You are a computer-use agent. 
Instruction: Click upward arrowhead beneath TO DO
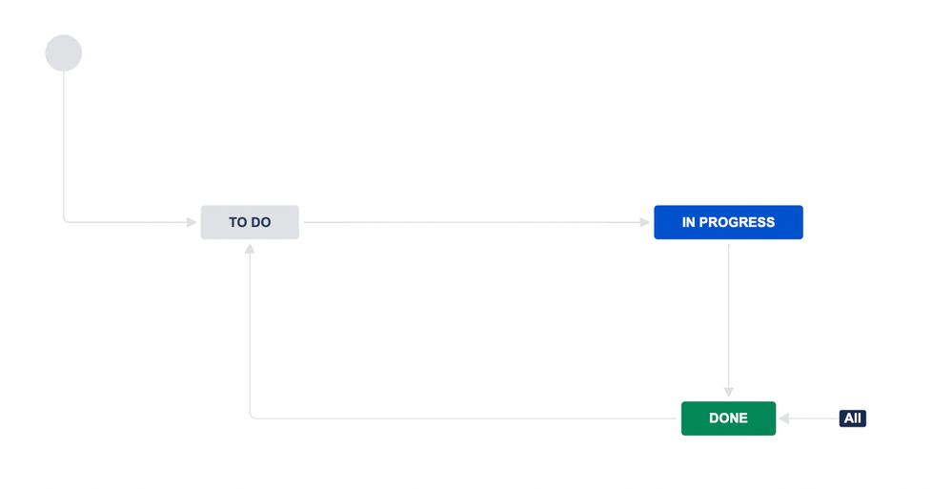click(250, 249)
